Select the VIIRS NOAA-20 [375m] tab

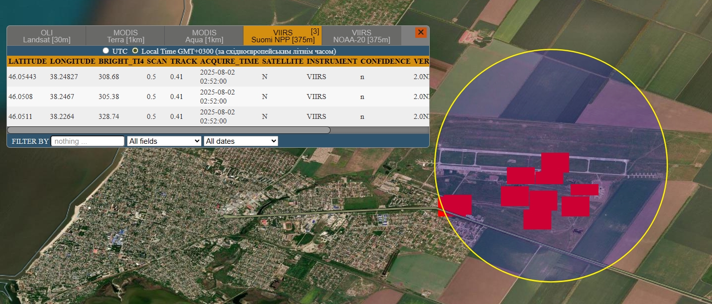pos(361,35)
